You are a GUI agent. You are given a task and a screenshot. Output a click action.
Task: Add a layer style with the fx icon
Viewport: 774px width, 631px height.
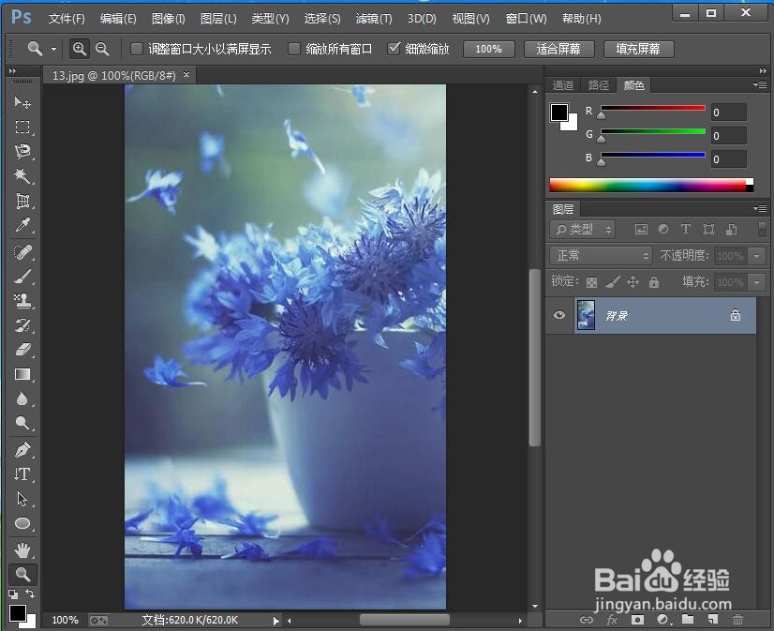612,620
